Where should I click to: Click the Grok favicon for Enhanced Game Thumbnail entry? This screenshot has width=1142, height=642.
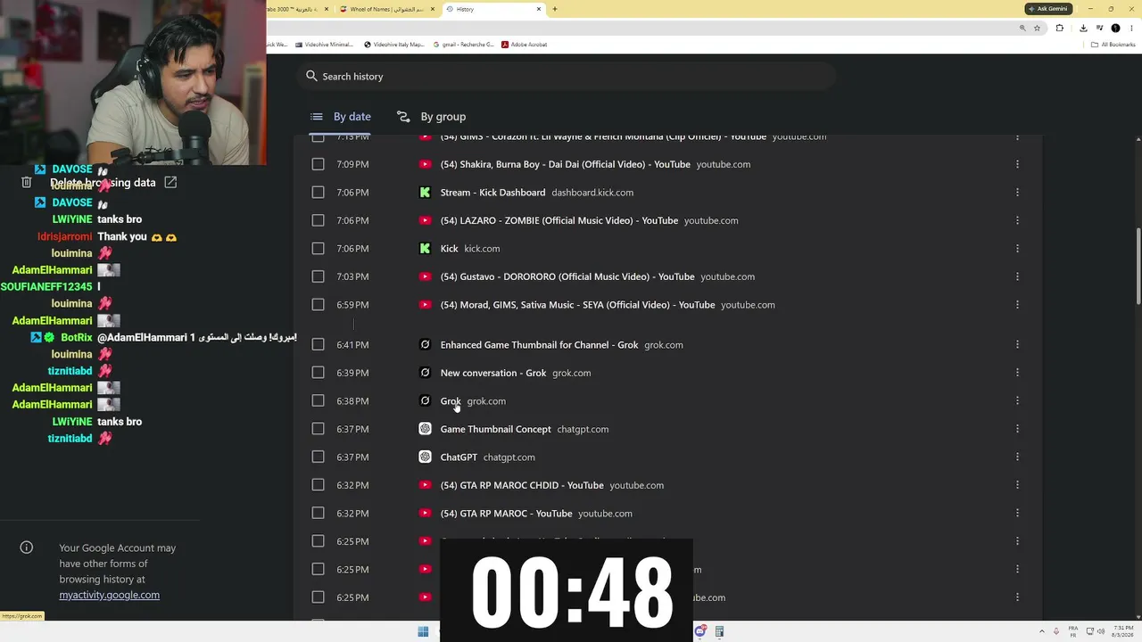pos(425,344)
